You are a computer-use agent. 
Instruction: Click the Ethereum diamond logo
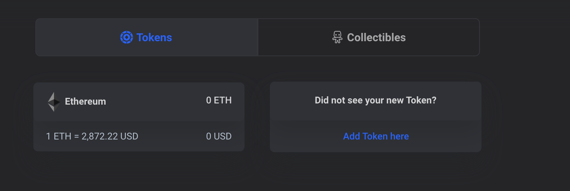click(54, 102)
